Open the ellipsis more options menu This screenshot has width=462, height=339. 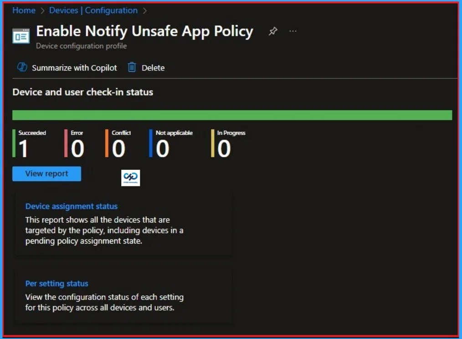[293, 31]
